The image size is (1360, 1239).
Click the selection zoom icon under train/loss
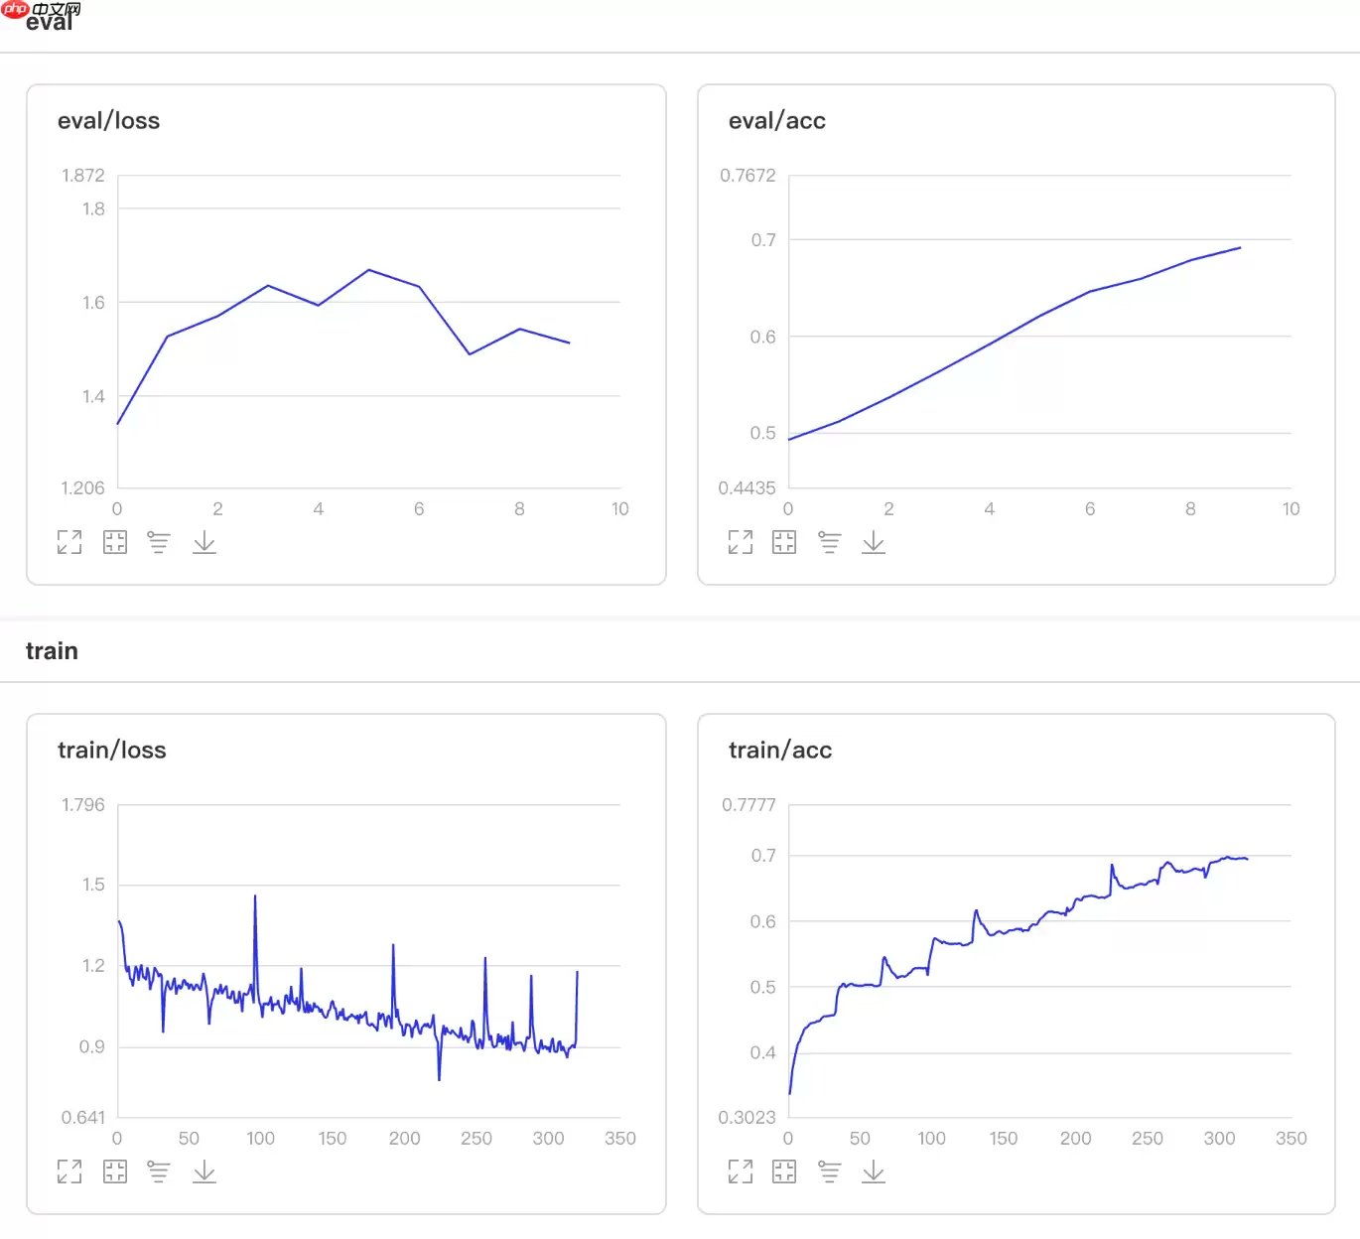click(115, 1171)
